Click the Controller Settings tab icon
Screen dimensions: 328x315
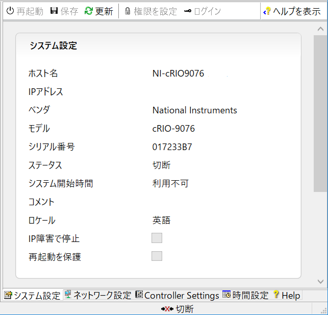139,295
